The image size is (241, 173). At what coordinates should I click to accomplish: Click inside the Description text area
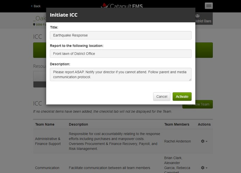120,74
